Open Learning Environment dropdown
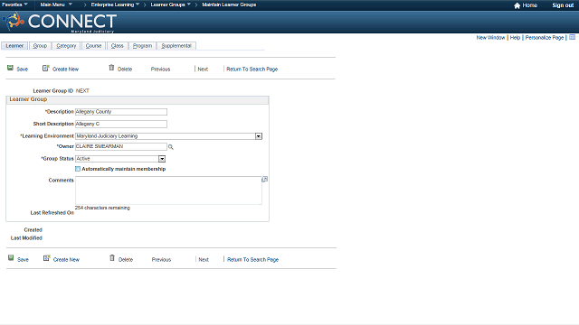The image size is (579, 325). coord(259,136)
